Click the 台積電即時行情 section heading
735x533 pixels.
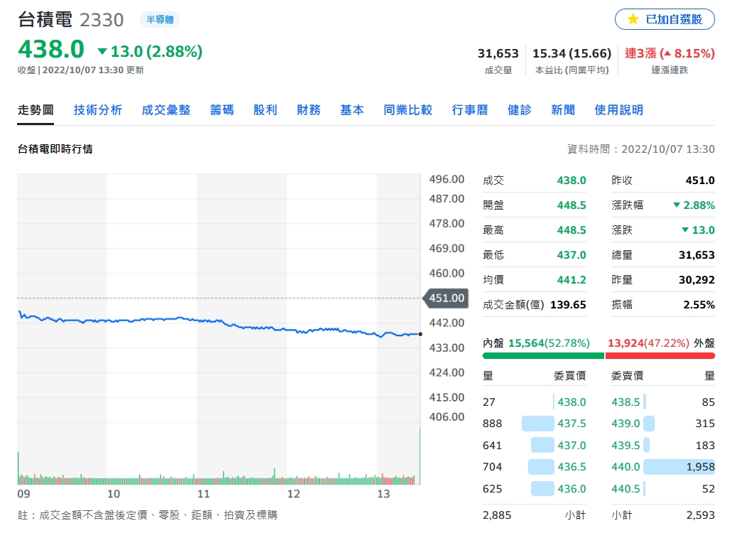coord(55,149)
